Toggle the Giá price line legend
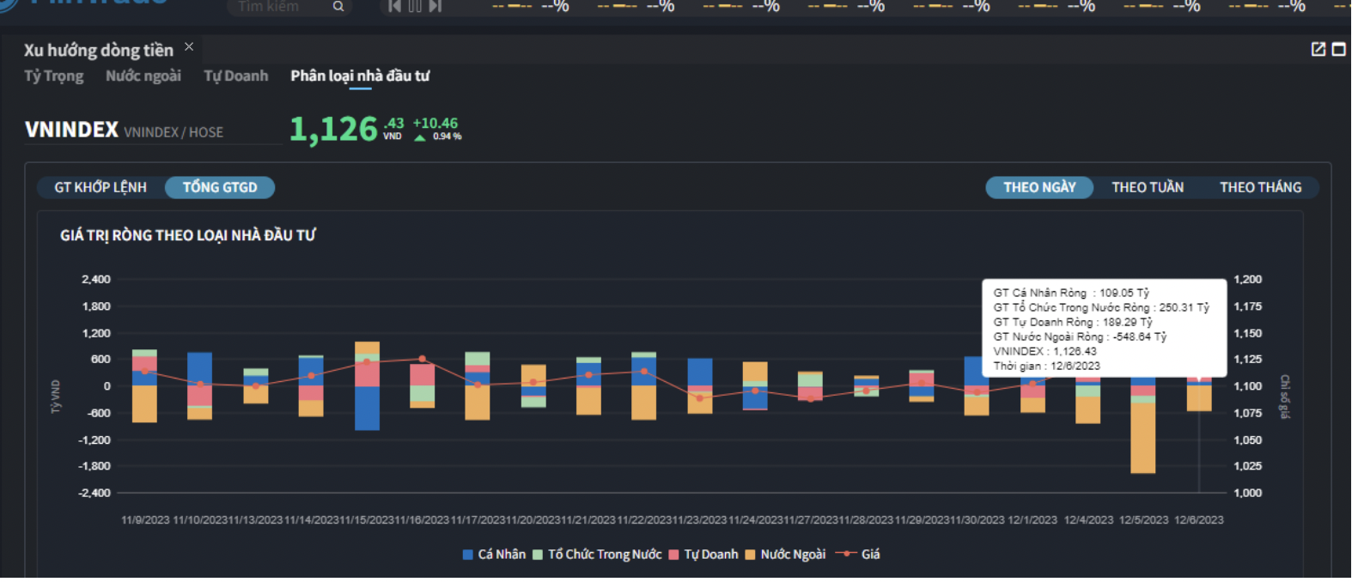The width and height of the screenshot is (1352, 582). pos(860,555)
